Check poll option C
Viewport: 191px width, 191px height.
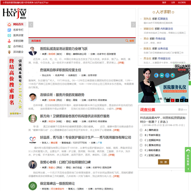click(141, 140)
